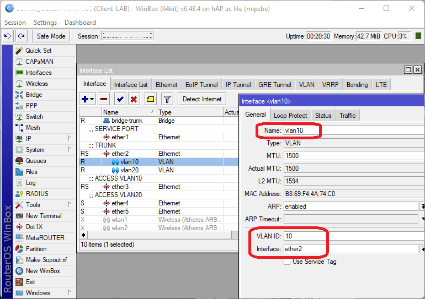Disable interface with red X button
Image resolution: width=425 pixels, height=299 pixels.
pos(134,99)
